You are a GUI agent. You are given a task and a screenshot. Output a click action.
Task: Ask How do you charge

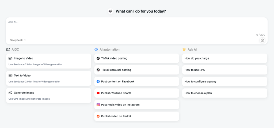point(225,58)
